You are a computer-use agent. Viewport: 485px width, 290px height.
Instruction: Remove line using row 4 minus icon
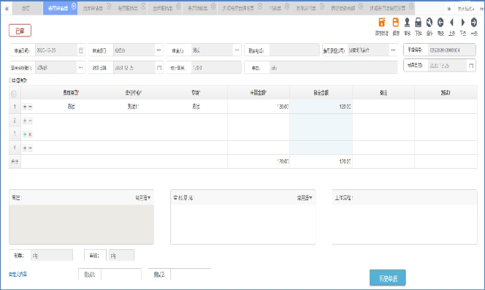pyautogui.click(x=31, y=148)
